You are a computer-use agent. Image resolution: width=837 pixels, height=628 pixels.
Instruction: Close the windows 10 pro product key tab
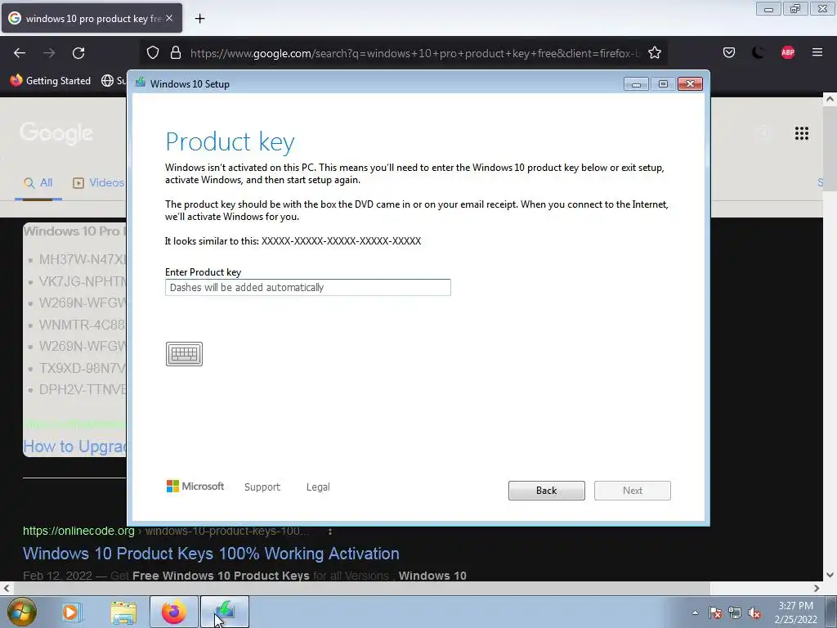169,18
